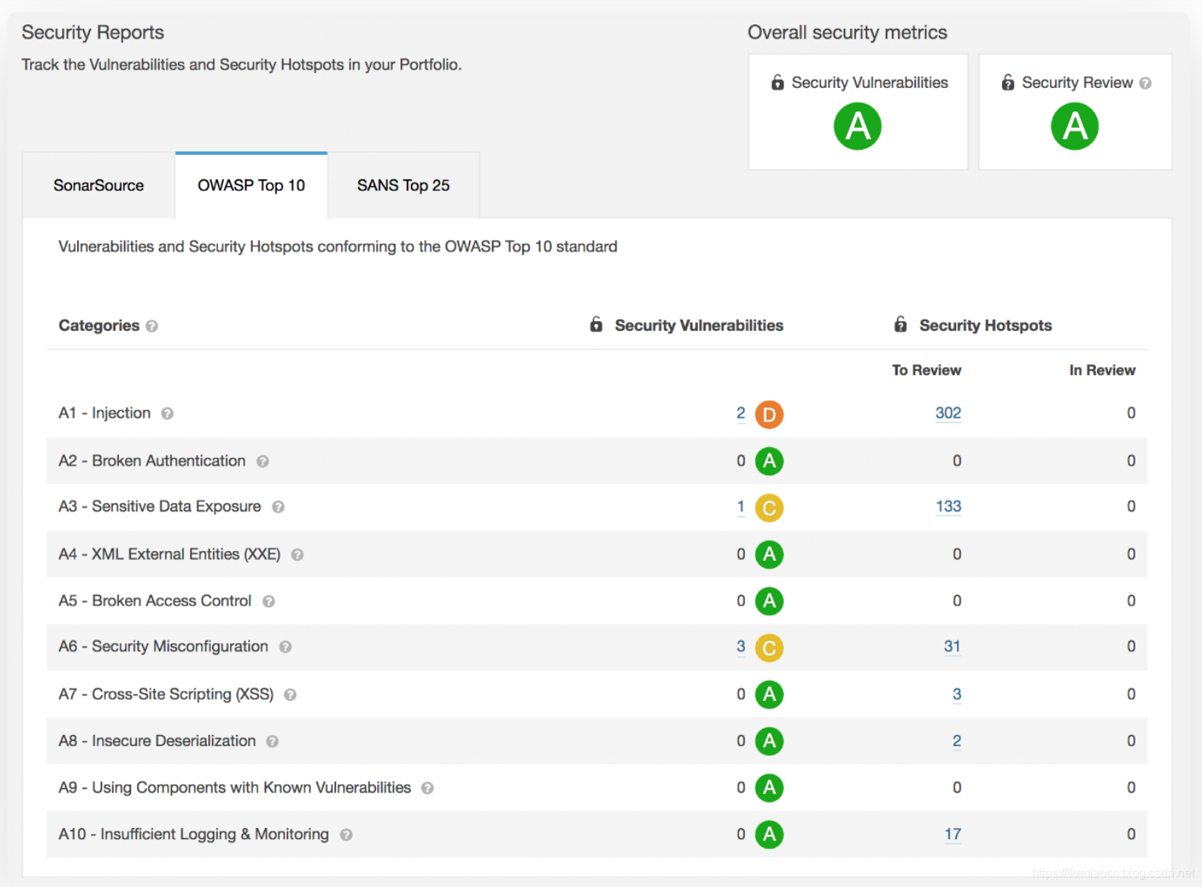
Task: Open help icon for A1 - Injection
Action: (x=167, y=414)
